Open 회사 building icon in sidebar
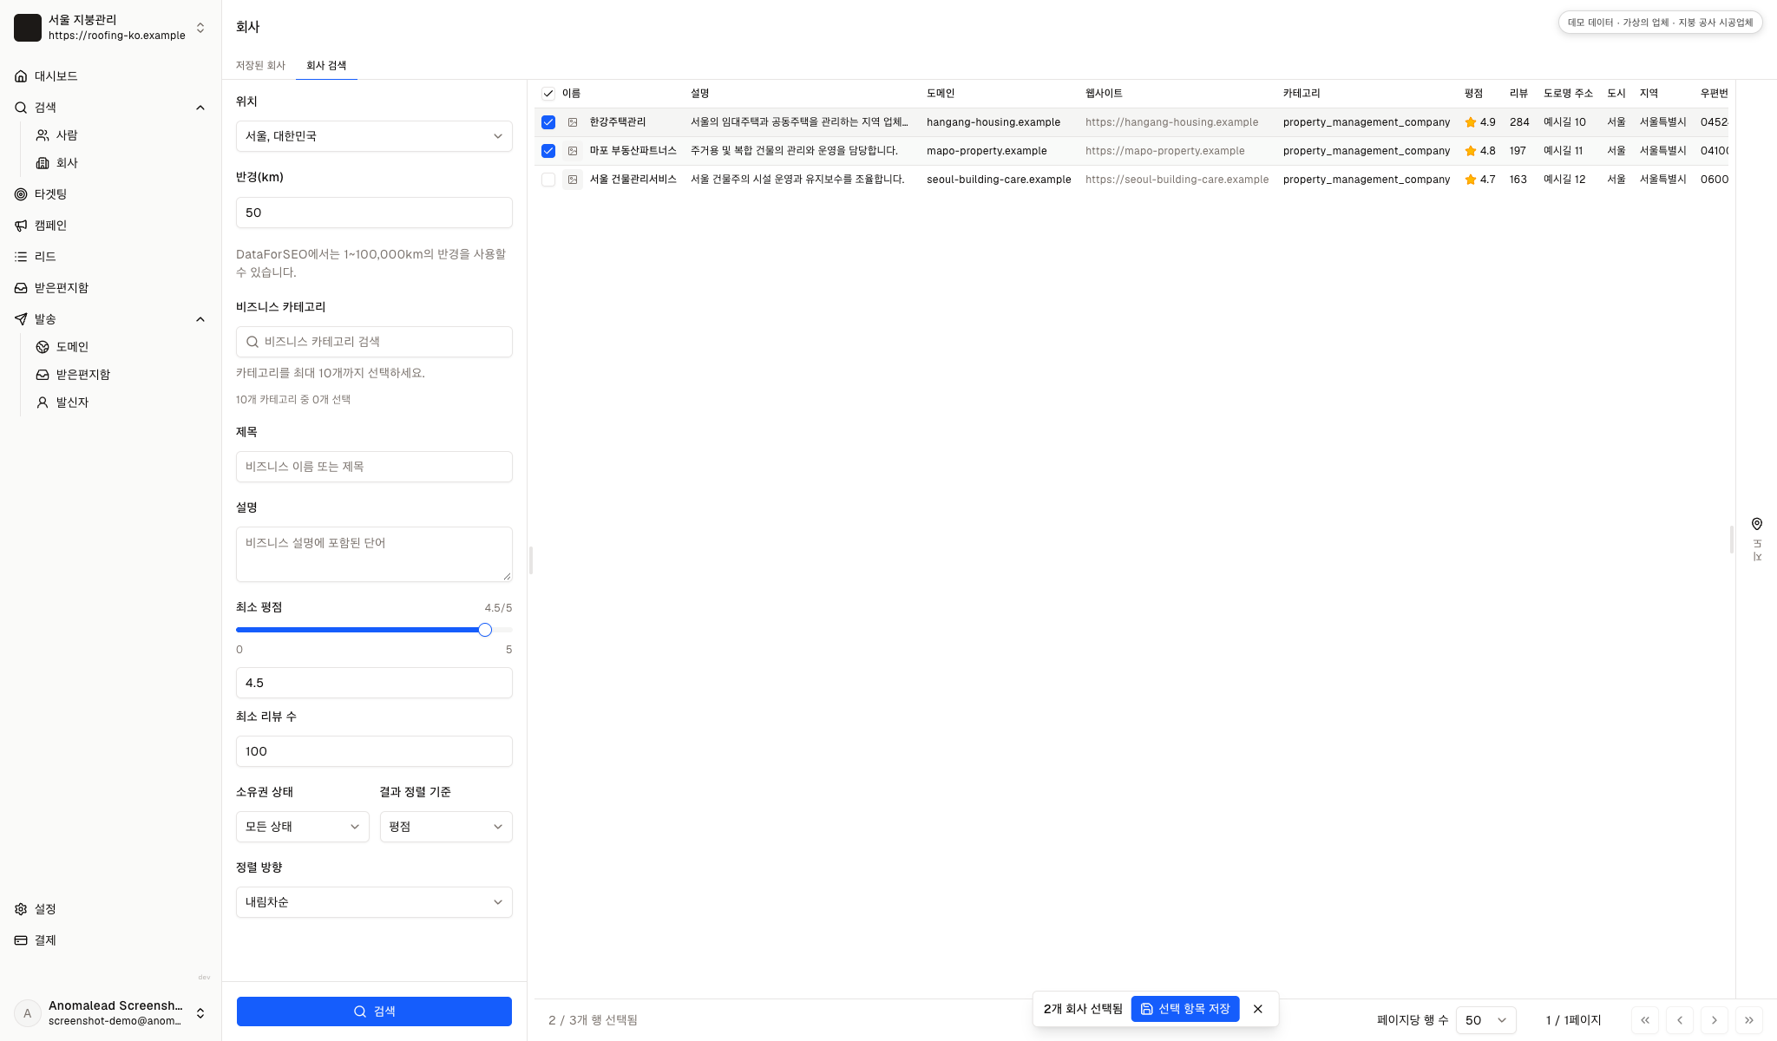 [43, 163]
